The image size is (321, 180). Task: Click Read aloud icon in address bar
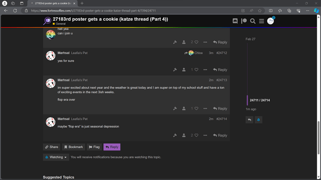[251, 11]
